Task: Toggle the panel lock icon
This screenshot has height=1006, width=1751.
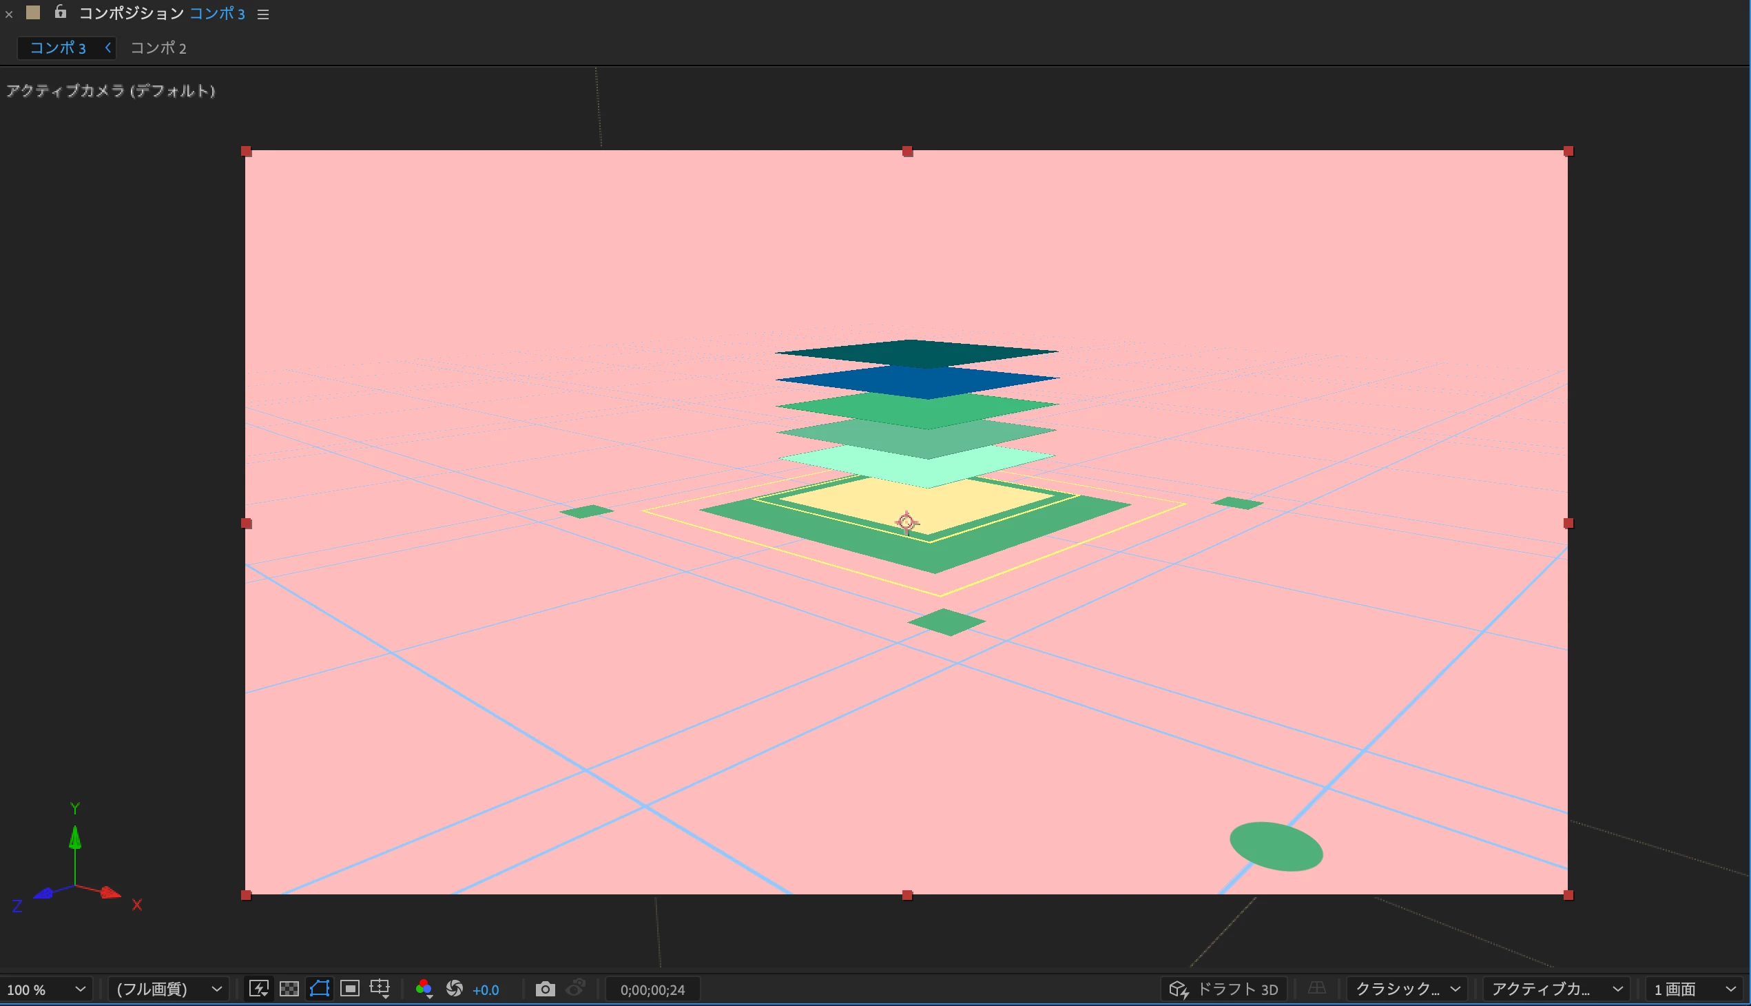Action: click(61, 12)
